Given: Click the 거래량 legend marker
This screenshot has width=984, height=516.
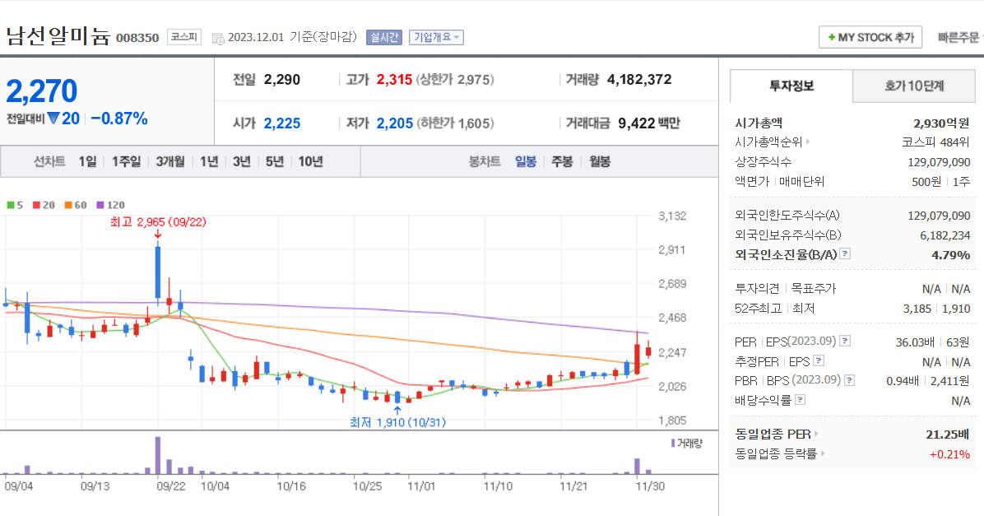Looking at the screenshot, I should pos(673,444).
